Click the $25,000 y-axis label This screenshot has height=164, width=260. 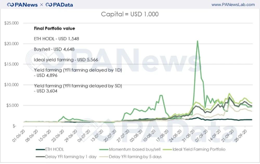point(11,23)
